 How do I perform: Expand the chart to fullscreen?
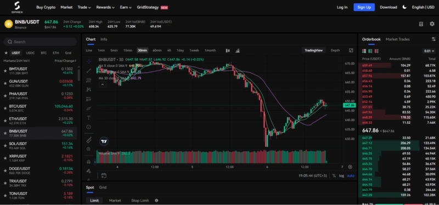pyautogui.click(x=351, y=50)
